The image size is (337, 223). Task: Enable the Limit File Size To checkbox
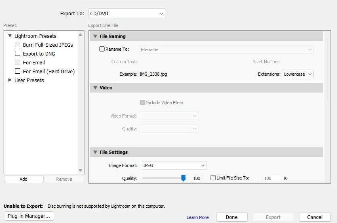coord(213,178)
